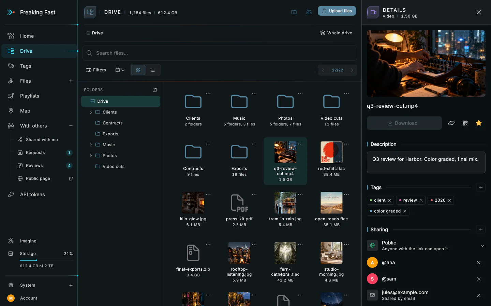
Task: Open Home in sidebar
Action: (40, 36)
